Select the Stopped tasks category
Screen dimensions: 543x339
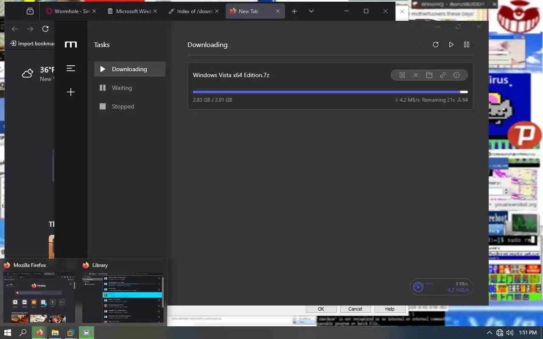[130, 106]
